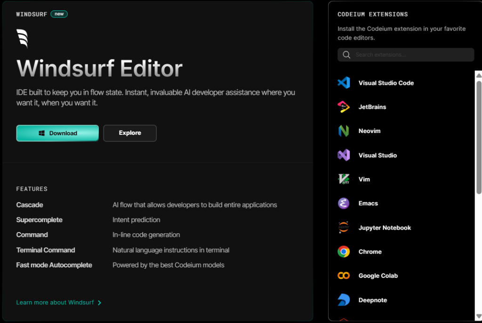Click the purple Visual Studio icon

344,155
